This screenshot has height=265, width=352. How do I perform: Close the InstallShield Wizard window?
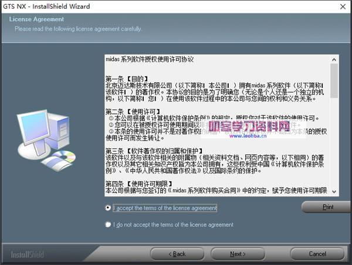pos(342,6)
